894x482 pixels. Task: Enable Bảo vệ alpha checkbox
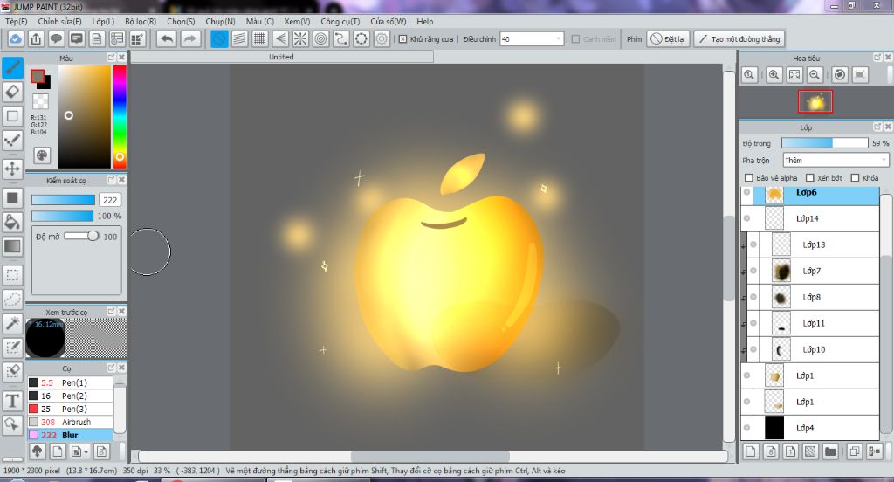click(x=749, y=178)
